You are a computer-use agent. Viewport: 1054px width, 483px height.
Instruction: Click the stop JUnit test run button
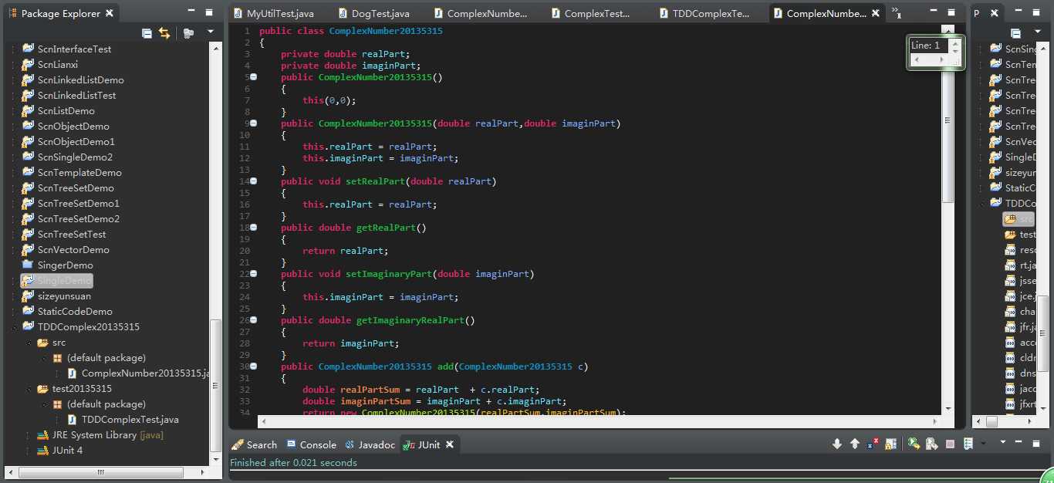coord(950,444)
